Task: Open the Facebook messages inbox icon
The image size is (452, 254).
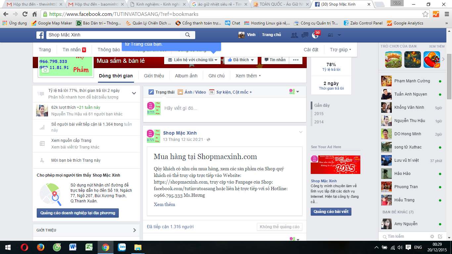Action: [x=305, y=35]
